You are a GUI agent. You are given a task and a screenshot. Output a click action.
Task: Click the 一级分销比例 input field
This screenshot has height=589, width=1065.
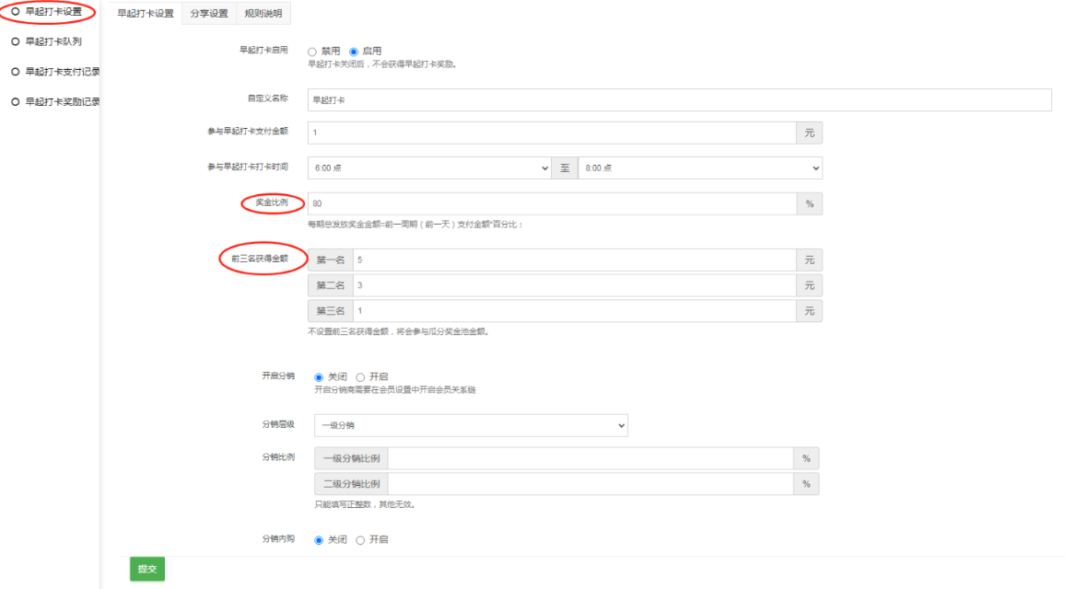click(591, 458)
